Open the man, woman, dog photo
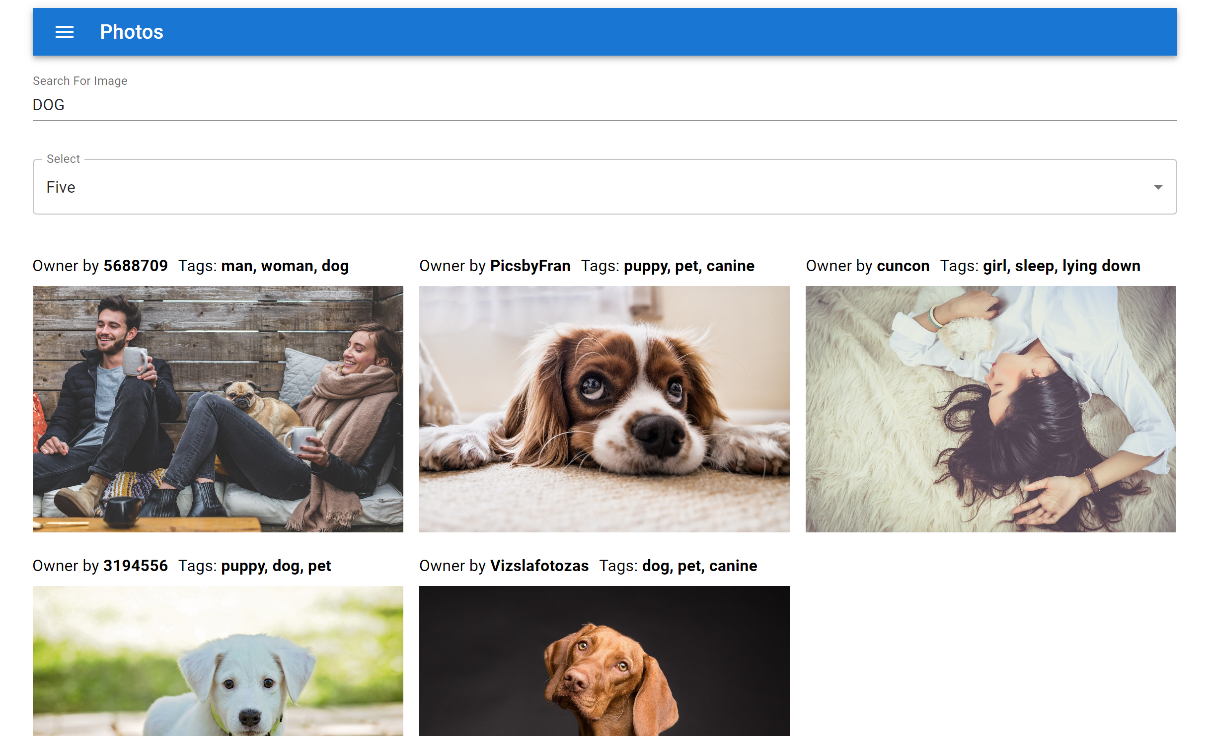Viewport: 1209px width, 736px height. click(x=218, y=409)
